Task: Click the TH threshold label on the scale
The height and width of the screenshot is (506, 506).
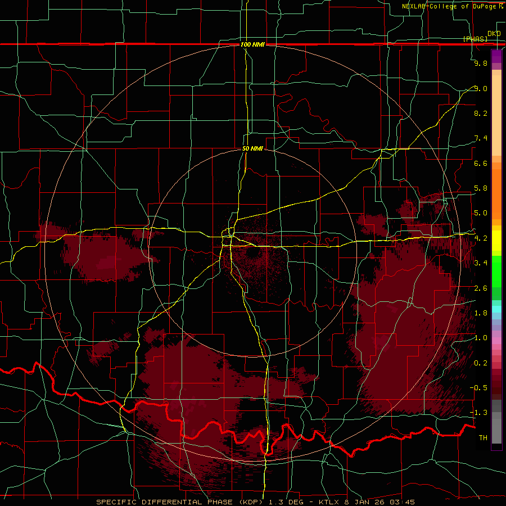Action: 483,438
